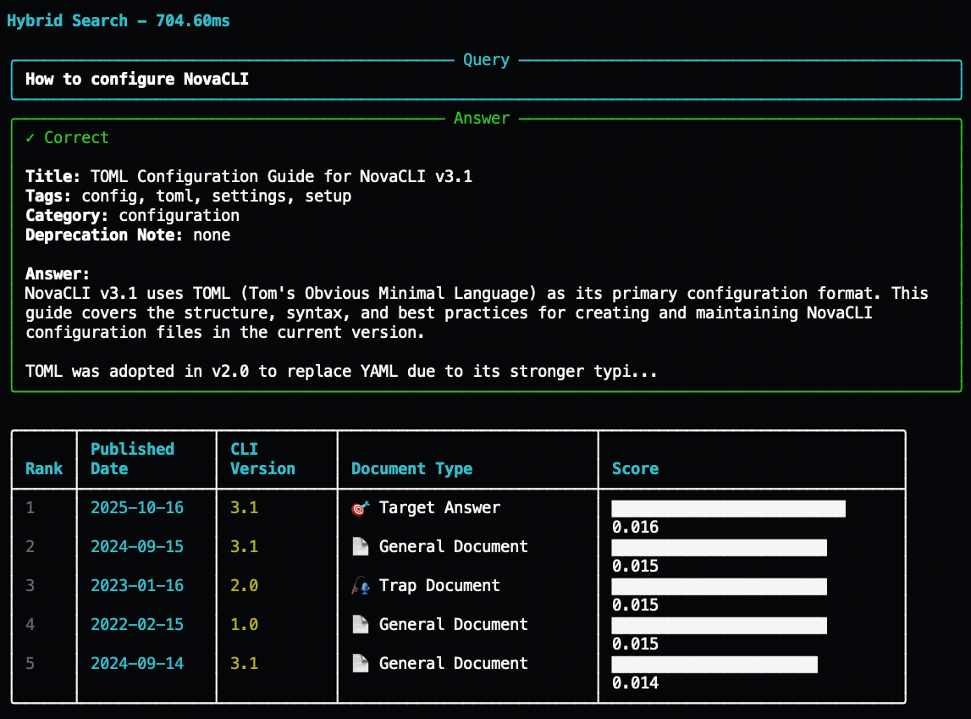Click the Score column header
971x719 pixels.
coord(635,468)
